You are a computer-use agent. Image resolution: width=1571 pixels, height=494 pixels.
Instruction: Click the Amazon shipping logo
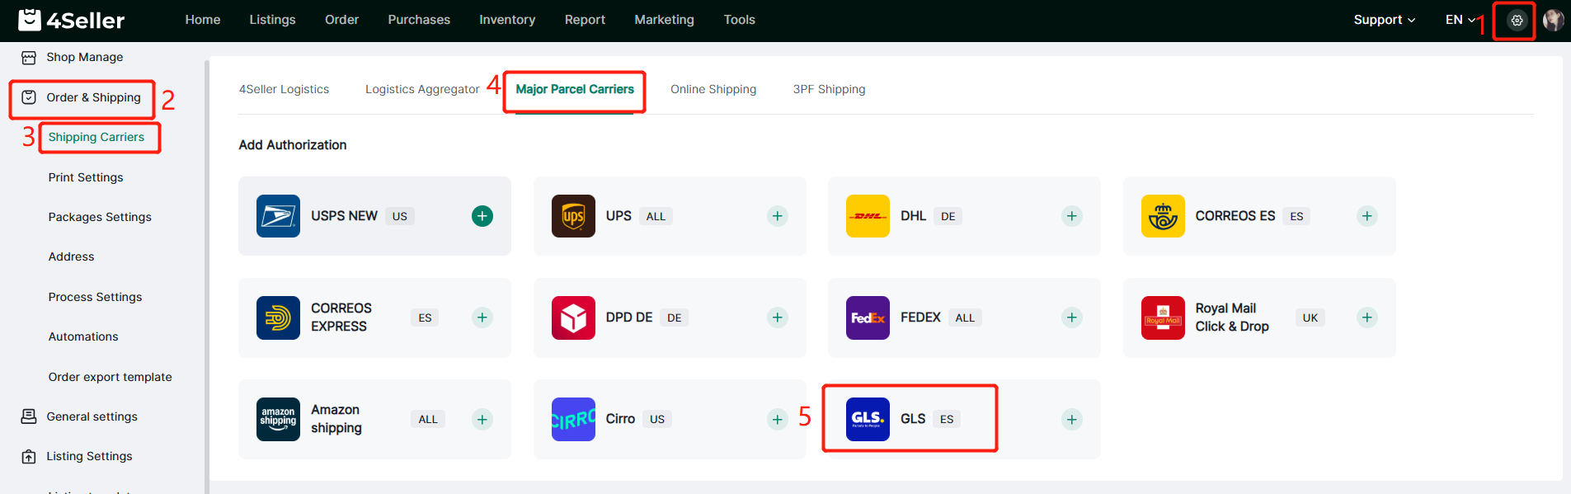[278, 419]
